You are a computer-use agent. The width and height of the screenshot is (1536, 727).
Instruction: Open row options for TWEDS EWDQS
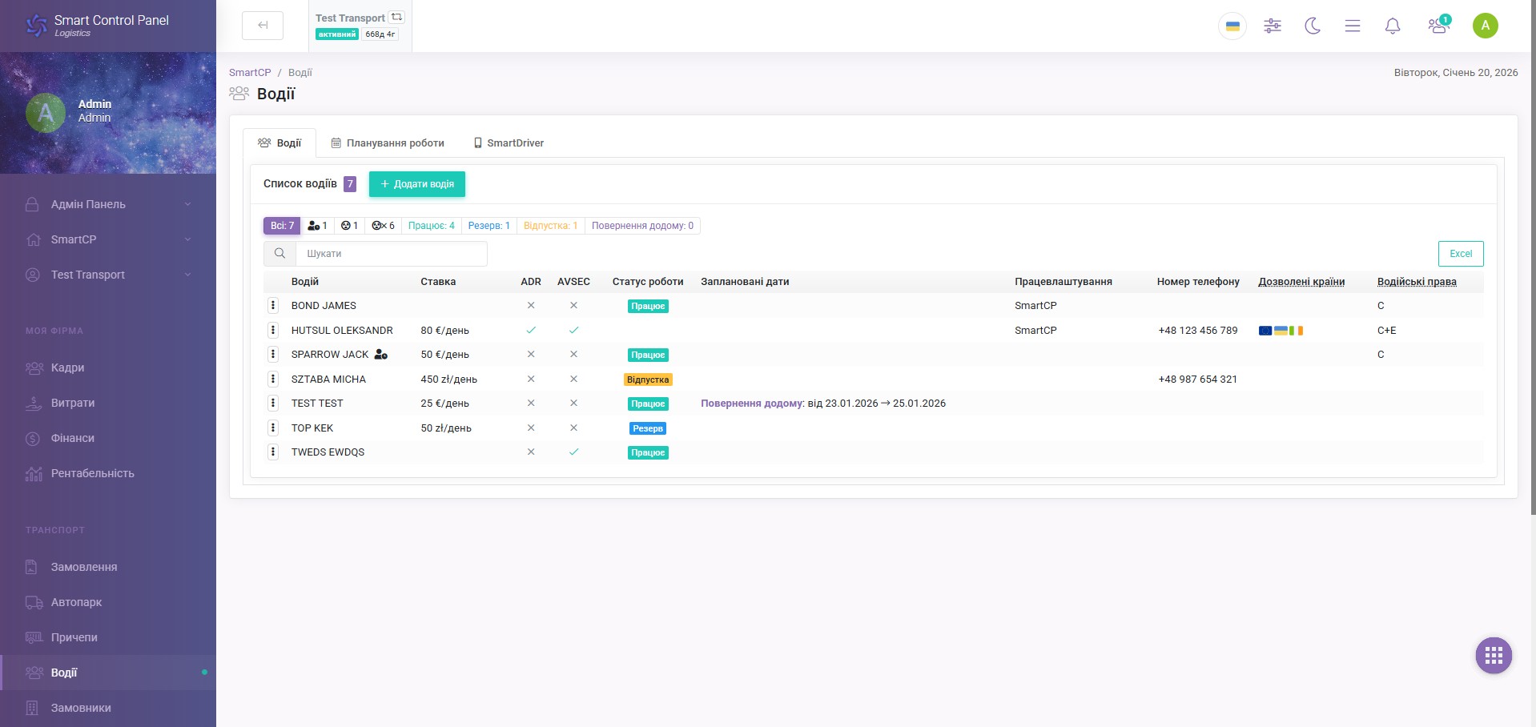[273, 452]
